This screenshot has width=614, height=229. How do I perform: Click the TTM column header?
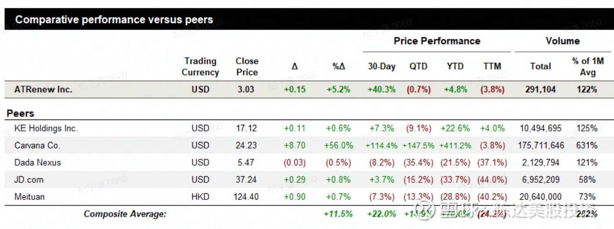tap(492, 67)
